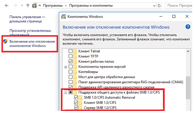
Task: Click the features list scrollbar thumb
Action: pyautogui.click(x=188, y=87)
